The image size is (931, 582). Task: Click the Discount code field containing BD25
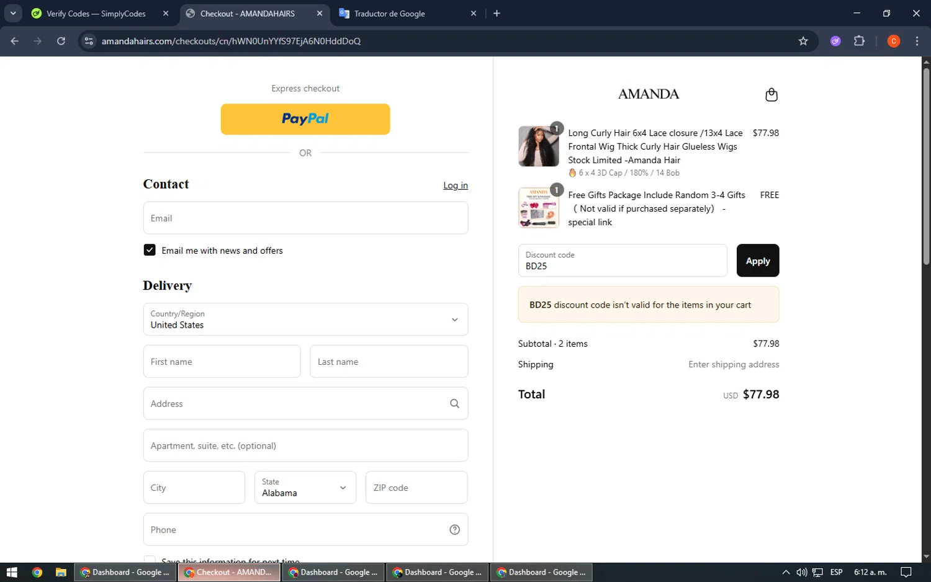point(623,261)
